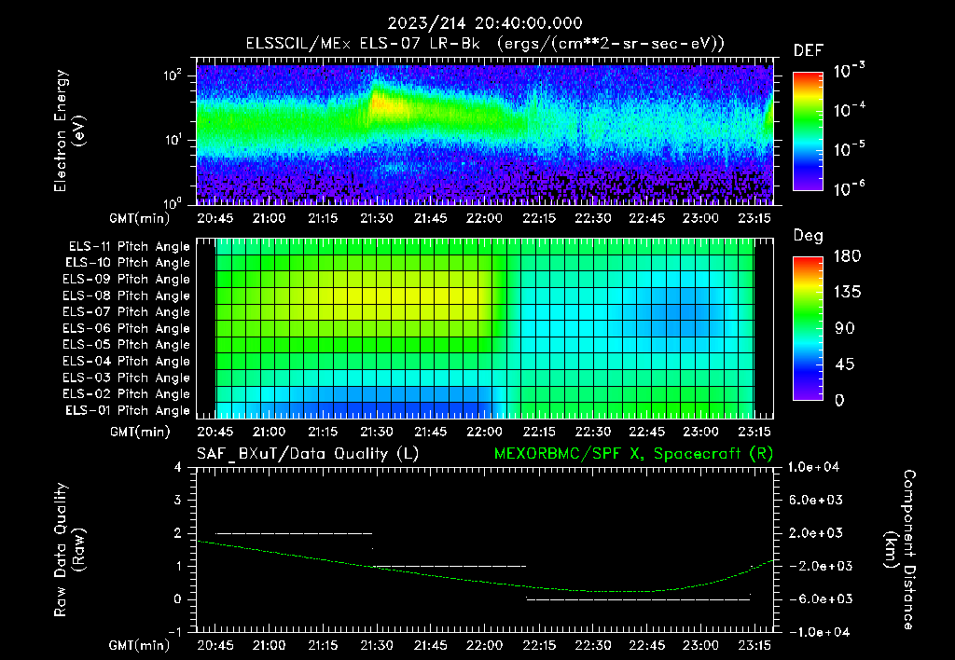Click the 6.0e+03 distance axis value

click(816, 500)
